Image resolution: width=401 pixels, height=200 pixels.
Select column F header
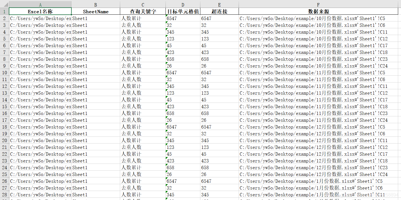(x=318, y=5)
